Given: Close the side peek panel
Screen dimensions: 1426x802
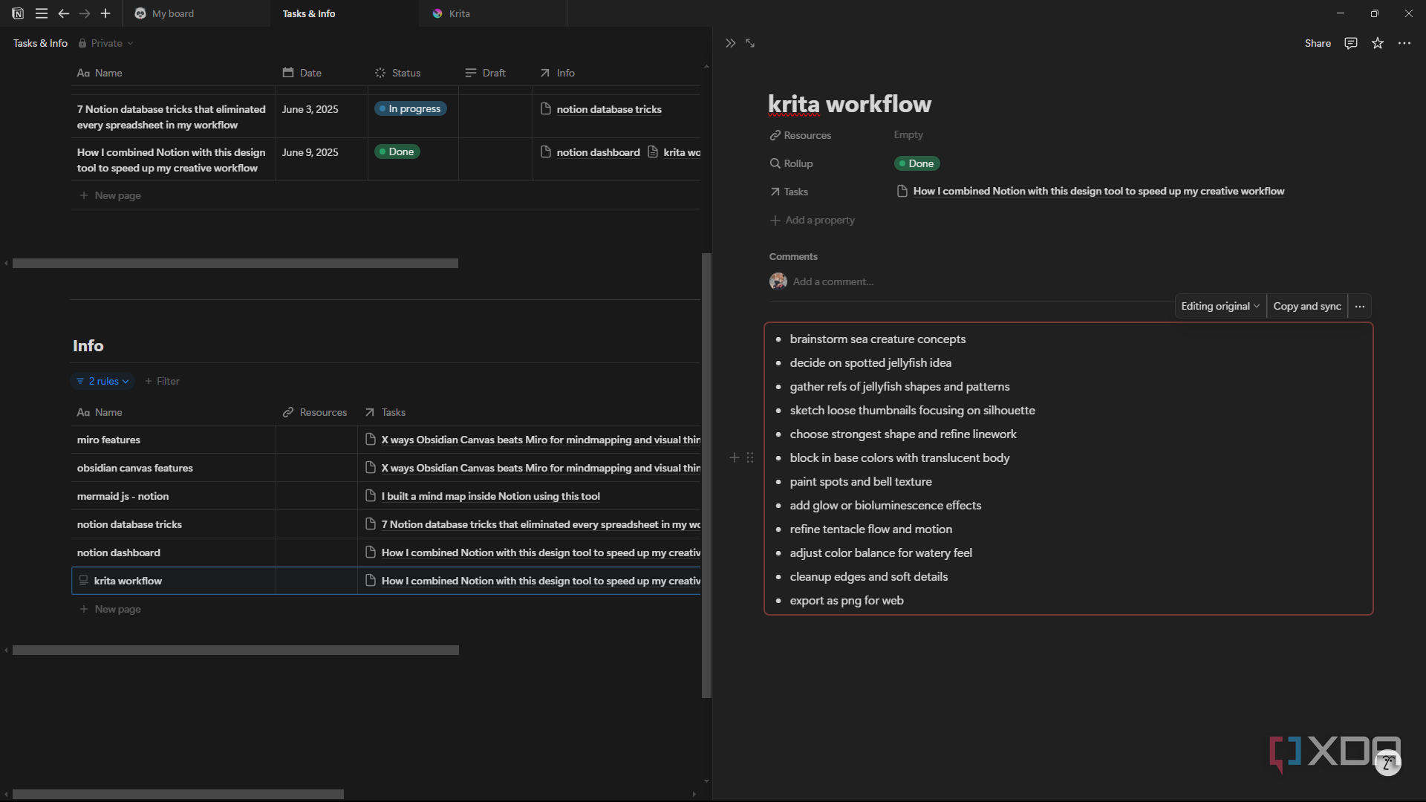Looking at the screenshot, I should point(730,43).
